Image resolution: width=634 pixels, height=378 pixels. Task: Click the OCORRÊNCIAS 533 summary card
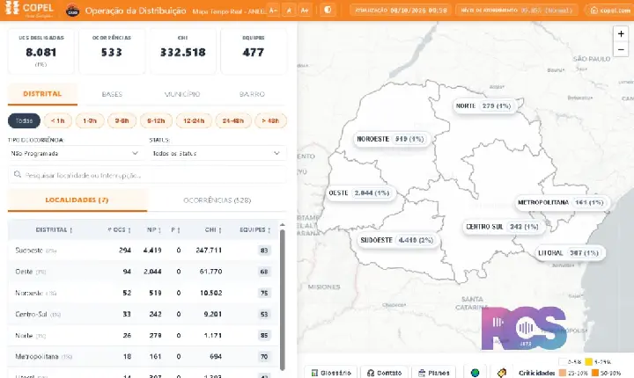click(x=112, y=51)
